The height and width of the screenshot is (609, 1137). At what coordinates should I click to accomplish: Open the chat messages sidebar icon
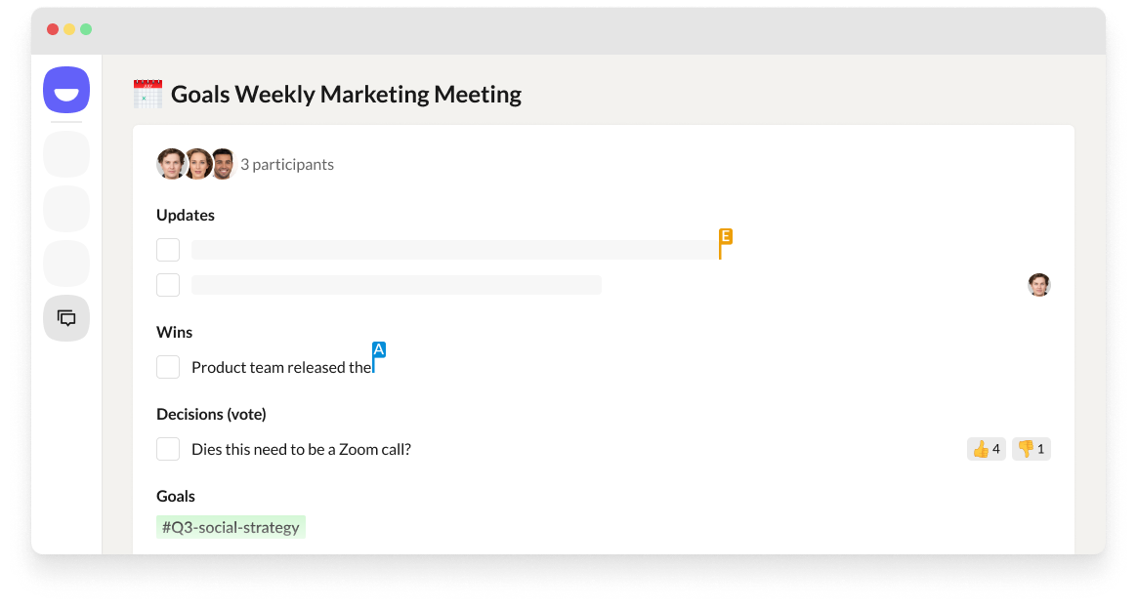click(66, 318)
